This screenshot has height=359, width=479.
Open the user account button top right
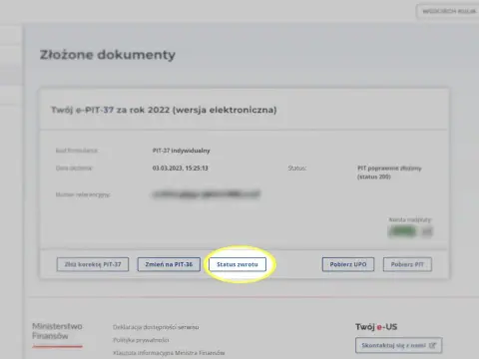[x=448, y=11]
